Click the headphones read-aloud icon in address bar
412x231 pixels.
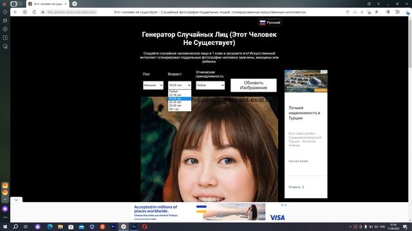pyautogui.click(x=355, y=12)
